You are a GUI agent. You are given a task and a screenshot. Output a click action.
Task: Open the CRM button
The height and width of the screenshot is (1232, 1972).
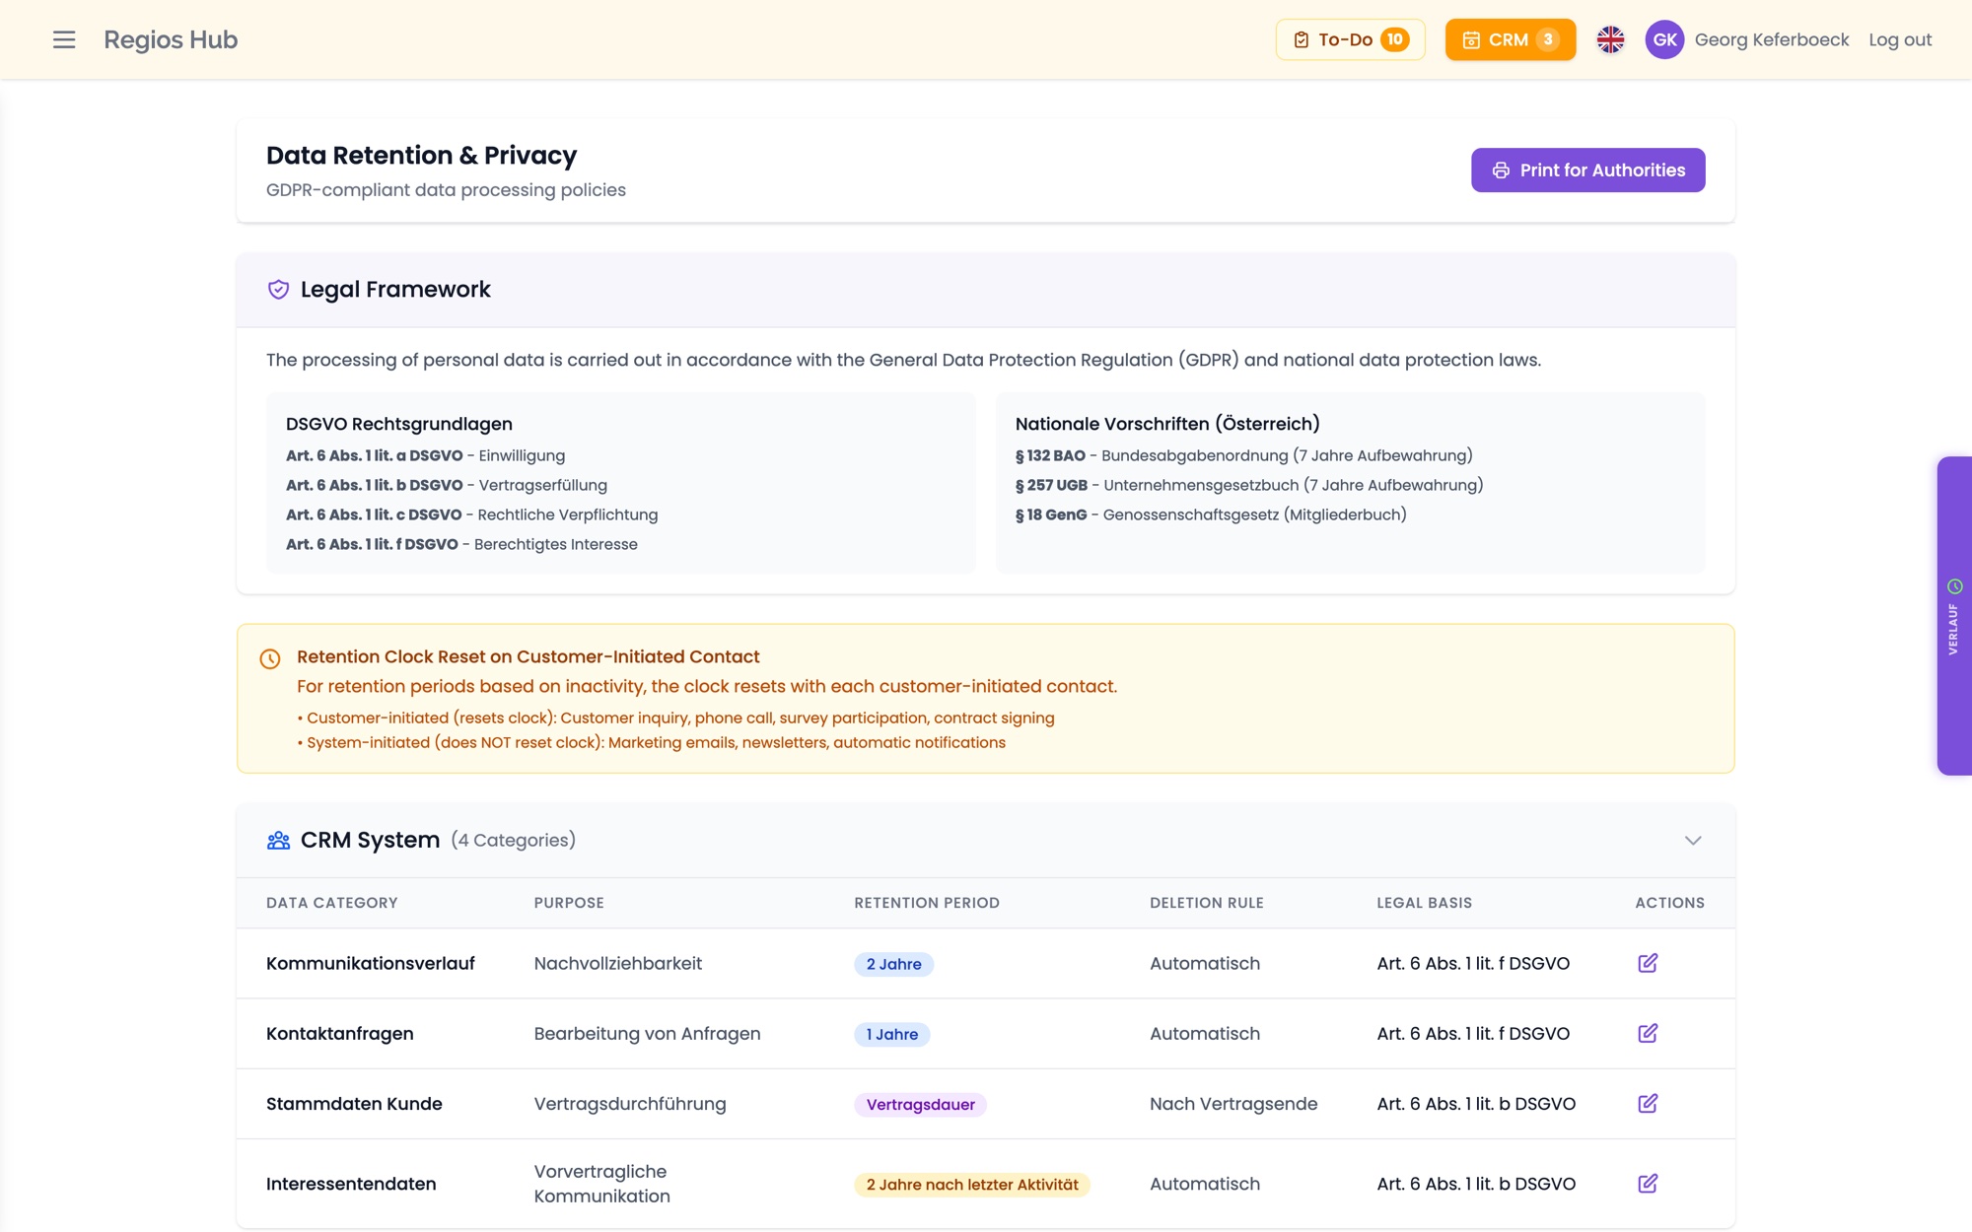point(1510,39)
